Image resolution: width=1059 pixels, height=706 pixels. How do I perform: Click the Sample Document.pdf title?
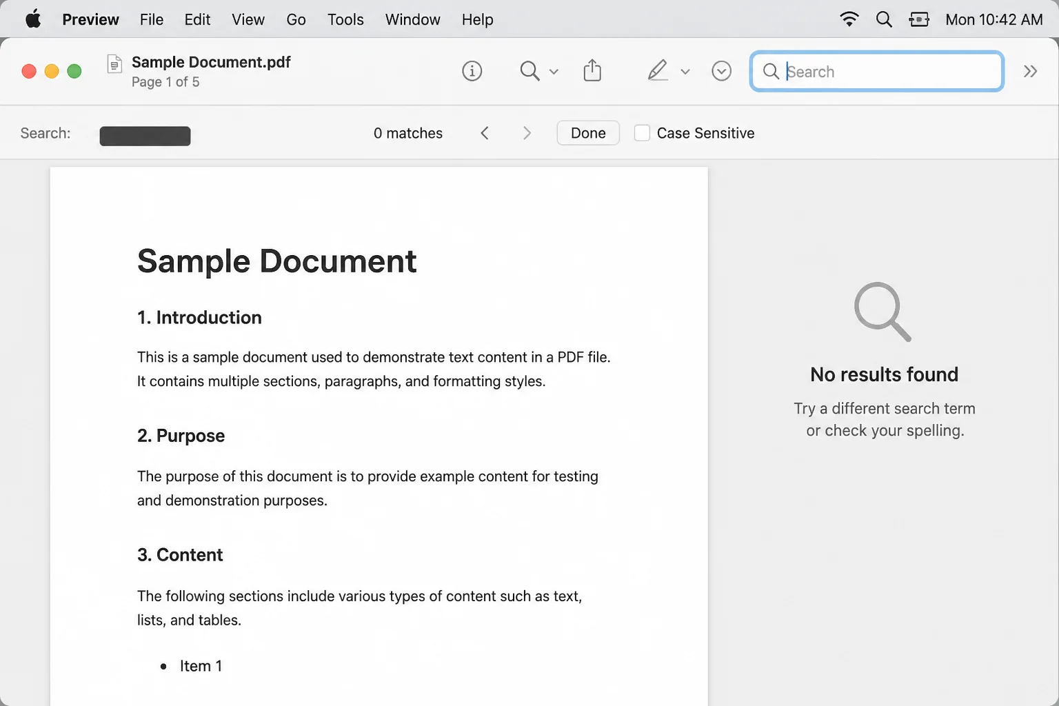(x=211, y=62)
